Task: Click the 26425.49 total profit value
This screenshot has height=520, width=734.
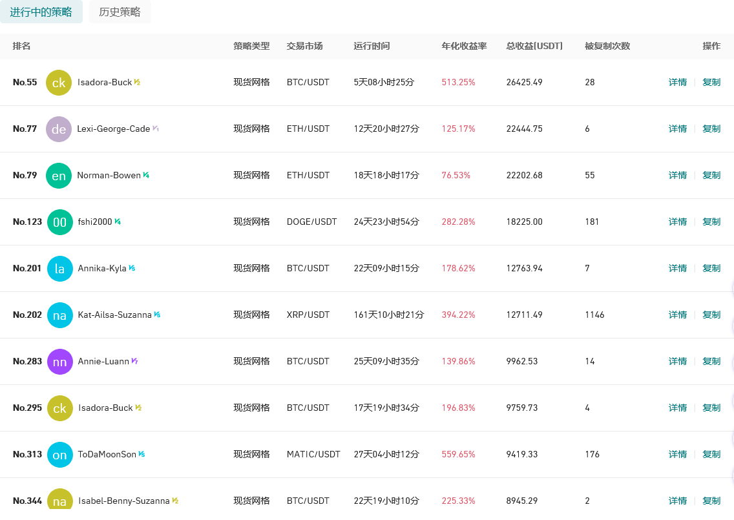Action: coord(524,82)
